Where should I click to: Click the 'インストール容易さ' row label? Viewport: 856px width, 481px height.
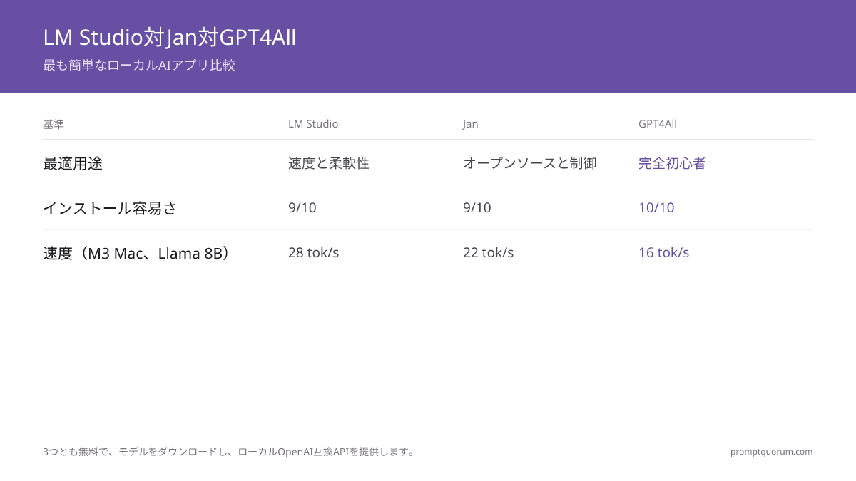click(110, 208)
